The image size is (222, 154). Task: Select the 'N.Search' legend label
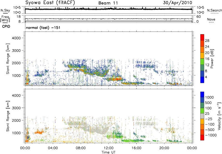pyautogui.click(x=214, y=10)
